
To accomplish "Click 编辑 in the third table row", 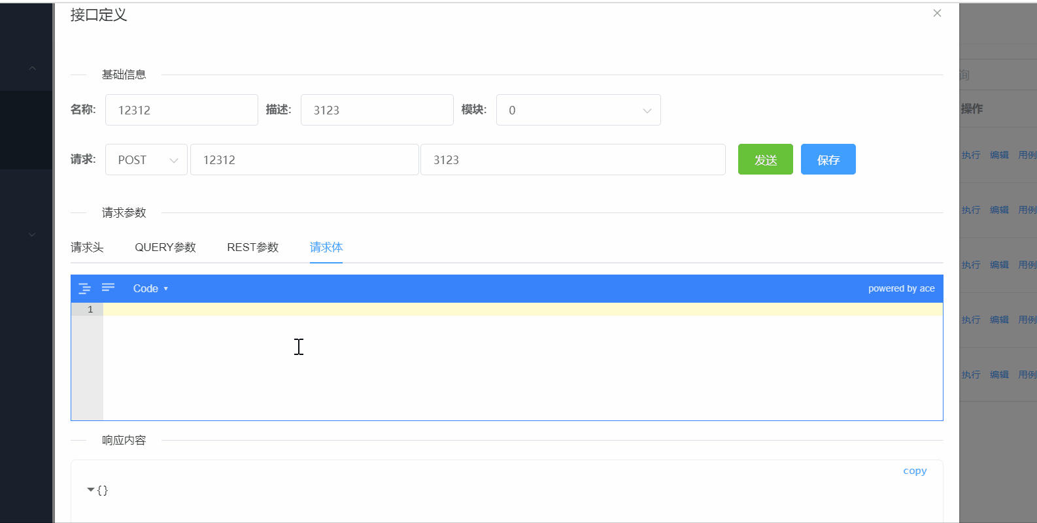I will (x=999, y=265).
